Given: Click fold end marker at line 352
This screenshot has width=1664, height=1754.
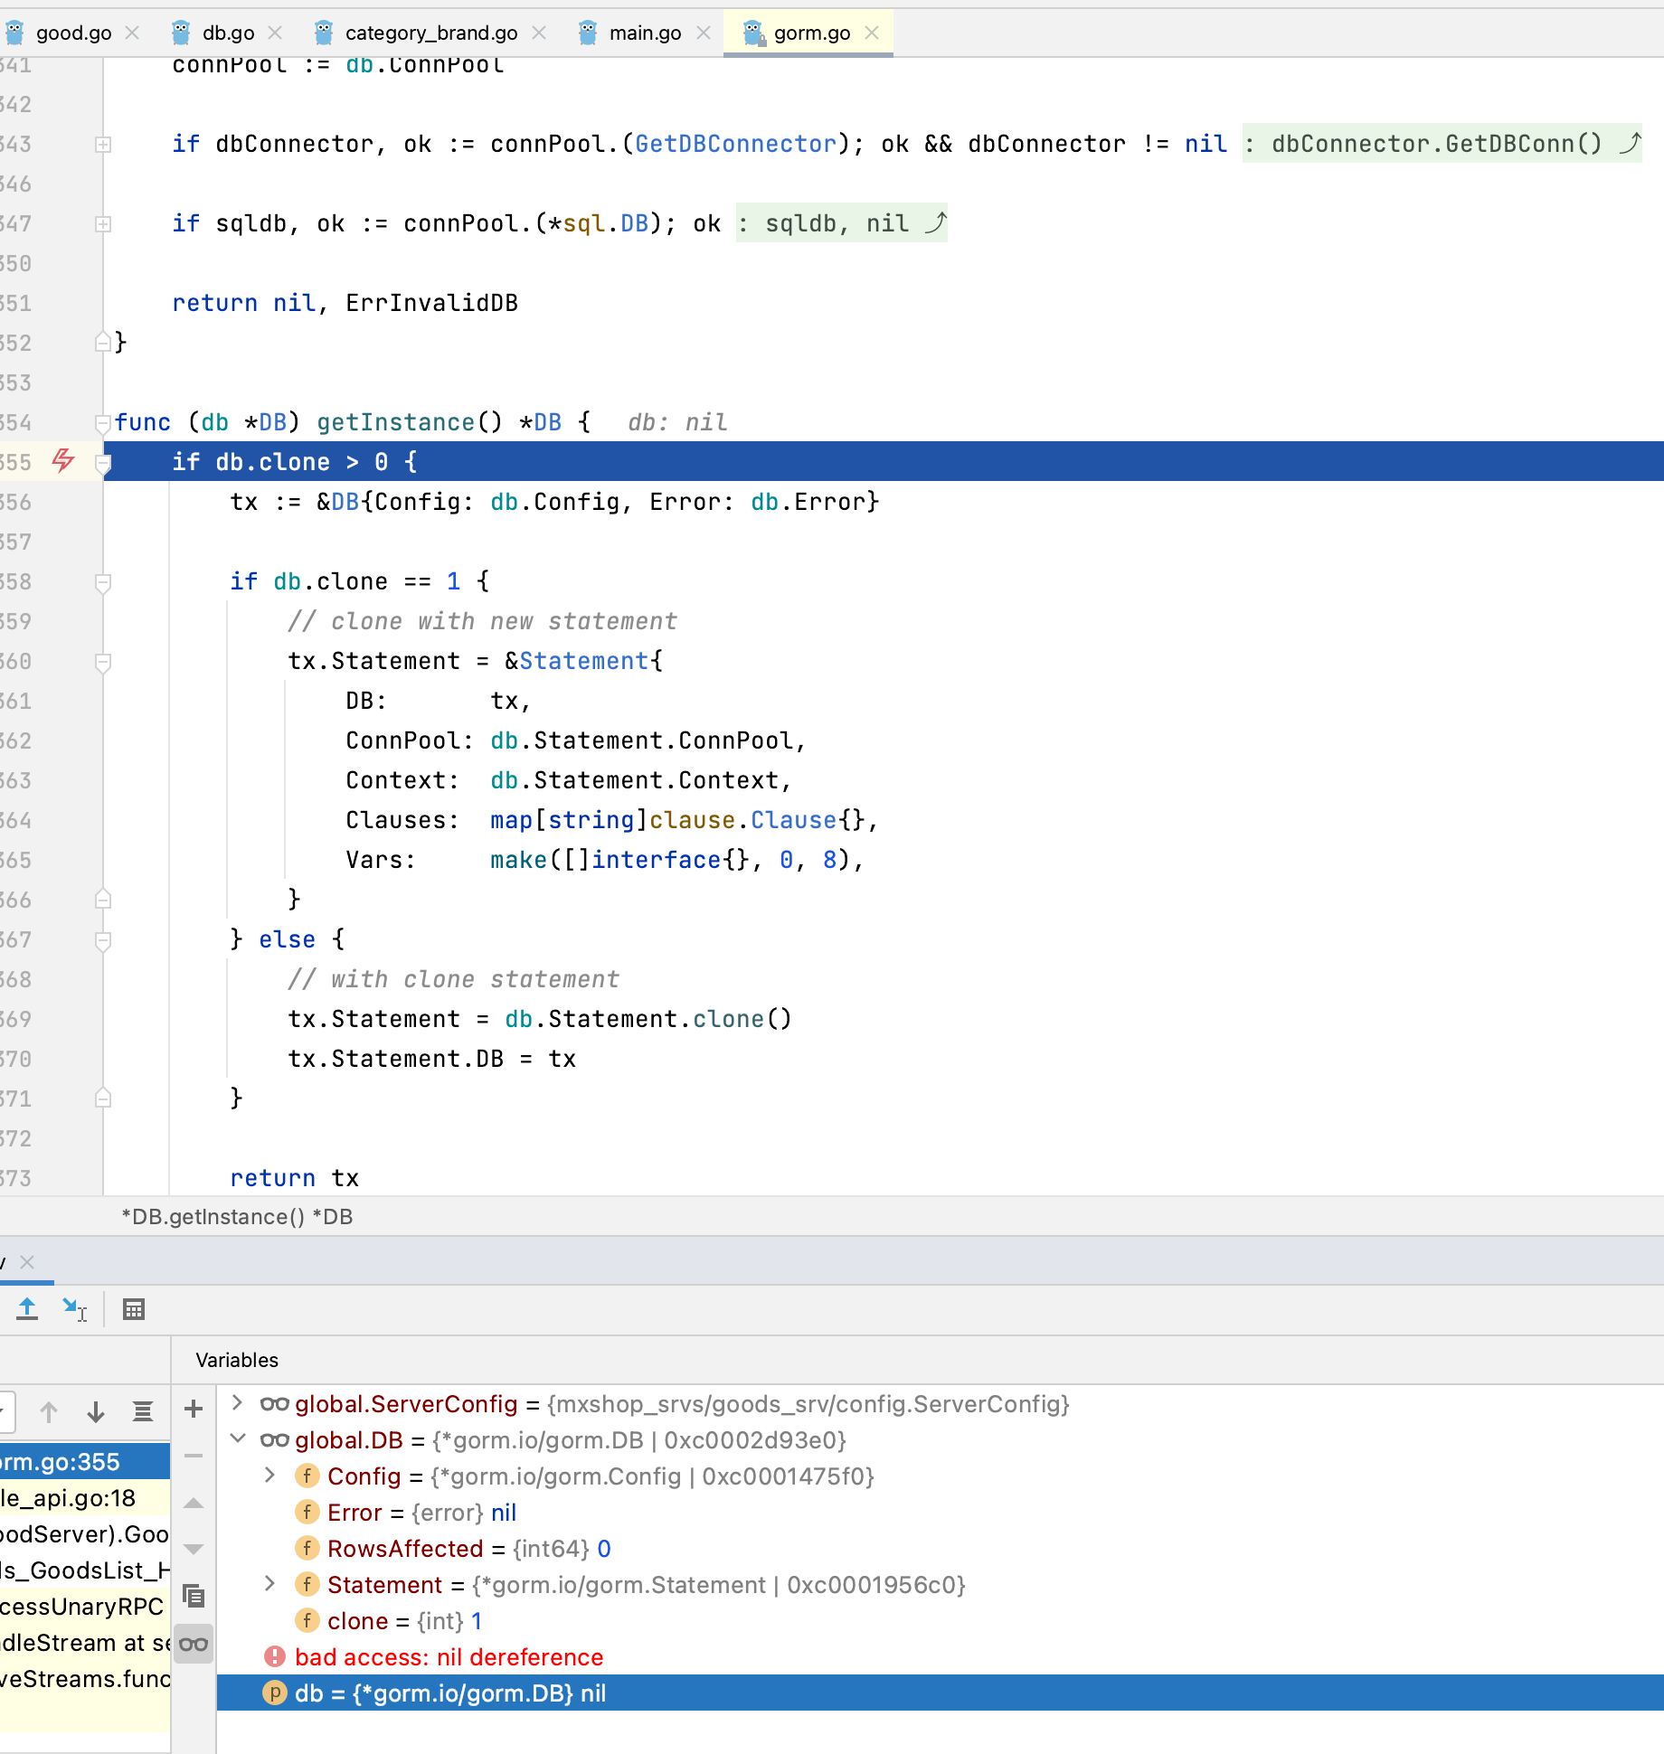Looking at the screenshot, I should click(x=103, y=342).
